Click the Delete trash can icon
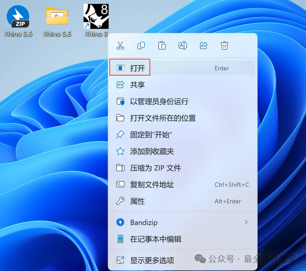The height and width of the screenshot is (271, 306). point(224,45)
